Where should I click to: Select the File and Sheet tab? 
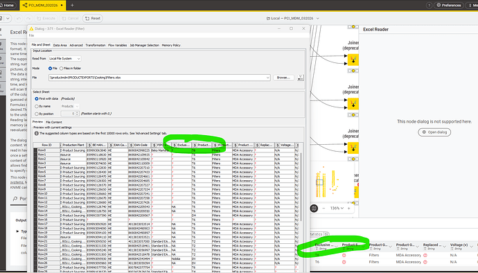tap(41, 45)
